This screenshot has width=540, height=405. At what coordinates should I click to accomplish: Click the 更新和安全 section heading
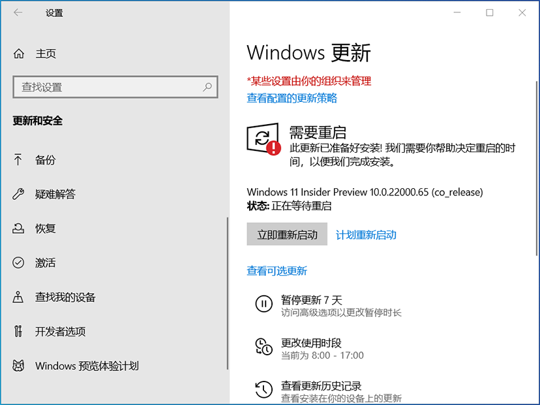click(38, 121)
